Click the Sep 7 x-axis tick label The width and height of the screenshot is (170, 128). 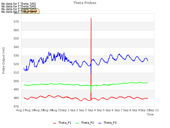point(118,110)
